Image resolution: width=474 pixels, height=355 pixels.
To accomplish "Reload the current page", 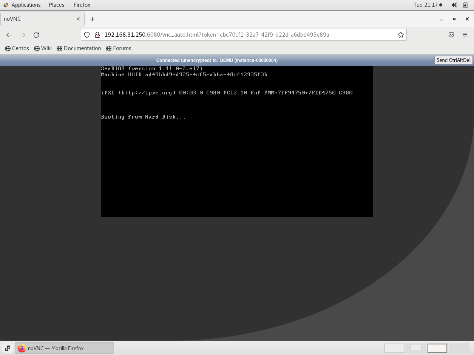I will (x=36, y=35).
